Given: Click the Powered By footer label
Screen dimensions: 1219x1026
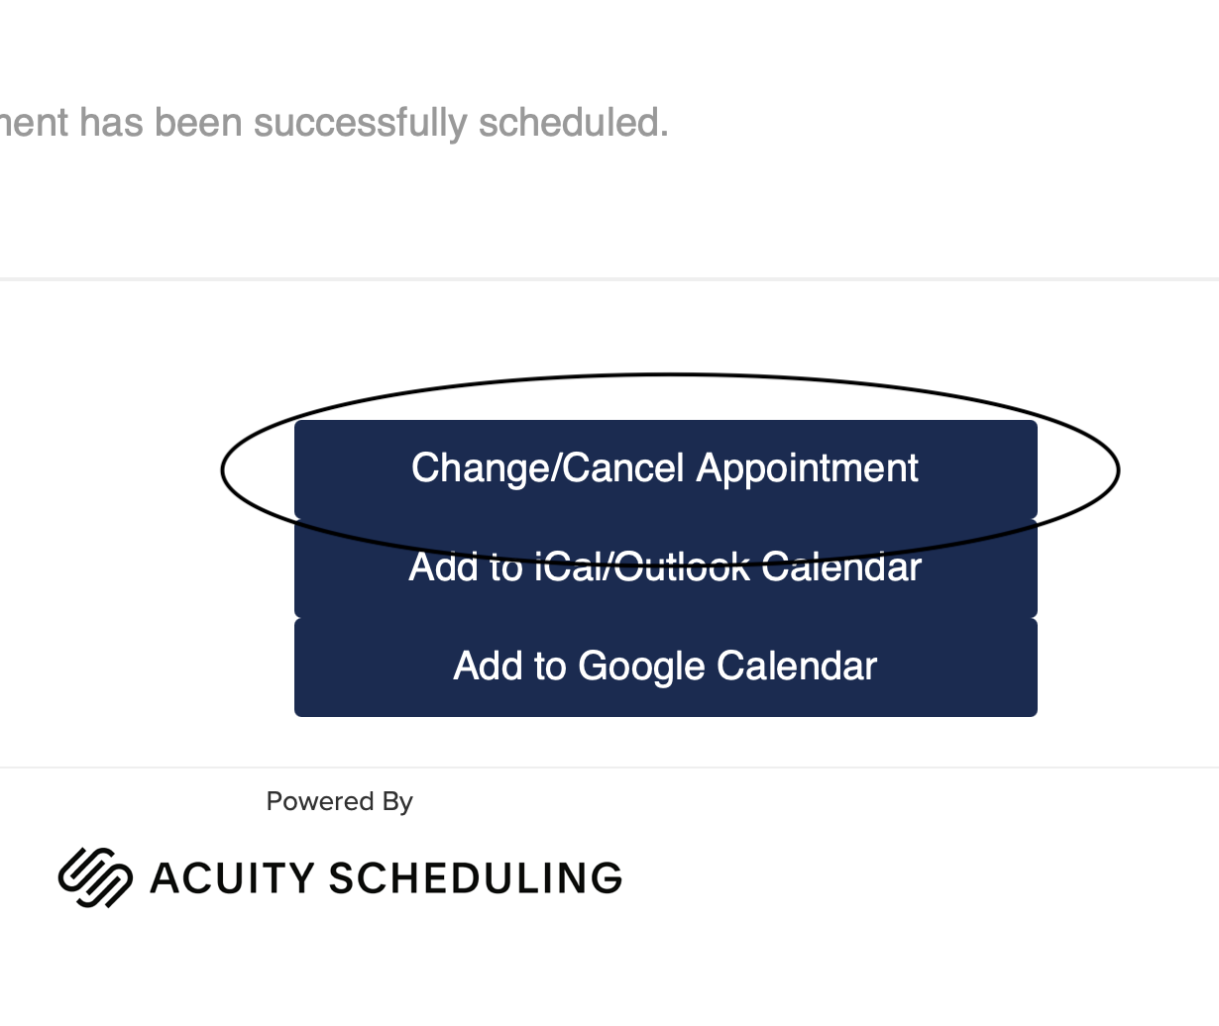Looking at the screenshot, I should pos(339,801).
